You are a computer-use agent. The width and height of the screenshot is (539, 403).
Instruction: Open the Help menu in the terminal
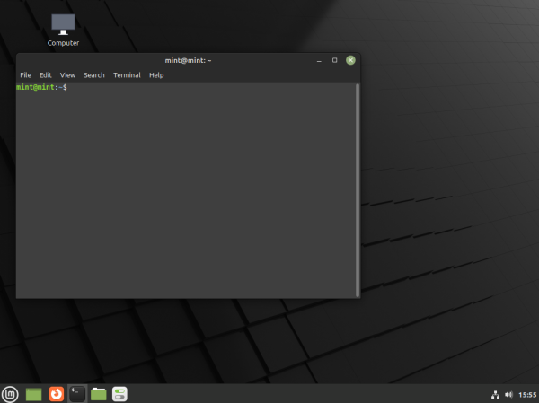coord(156,75)
